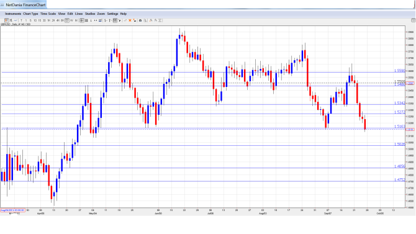The width and height of the screenshot is (416, 234).
Task: Click the 1.5272 support line label
Action: point(400,112)
